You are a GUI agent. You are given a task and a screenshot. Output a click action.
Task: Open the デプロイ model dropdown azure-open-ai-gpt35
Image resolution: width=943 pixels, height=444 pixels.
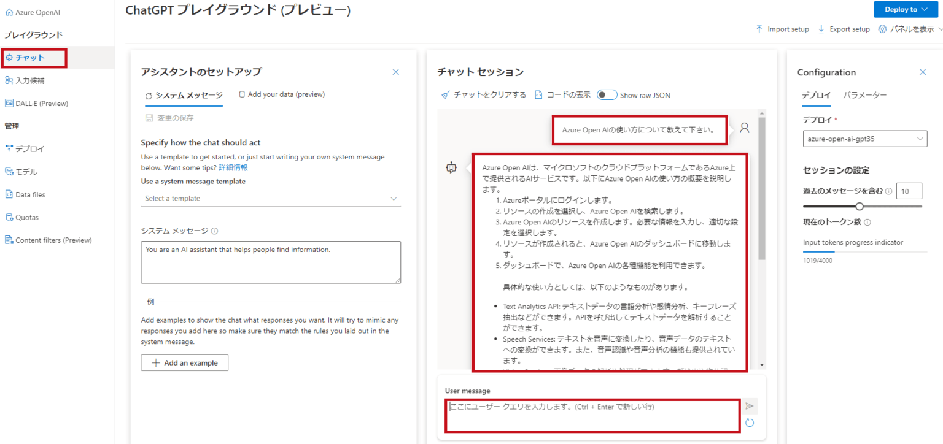pos(865,139)
